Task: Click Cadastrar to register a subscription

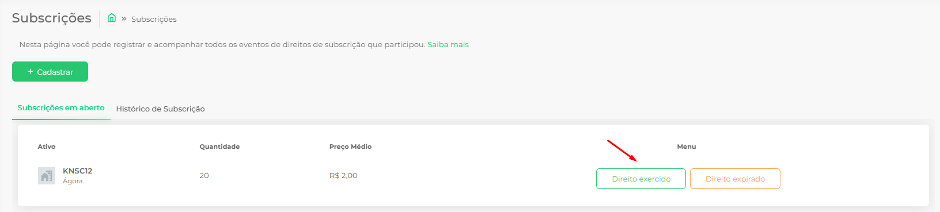Action: [x=50, y=72]
